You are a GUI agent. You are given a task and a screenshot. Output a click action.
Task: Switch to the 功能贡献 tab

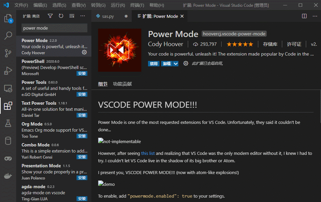122,84
